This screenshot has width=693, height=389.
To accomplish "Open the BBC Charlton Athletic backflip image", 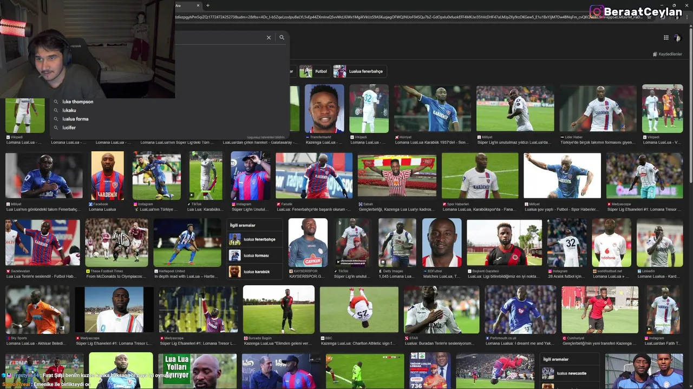I will 359,310.
